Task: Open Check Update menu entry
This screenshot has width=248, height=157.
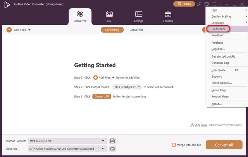Action: (x=222, y=83)
